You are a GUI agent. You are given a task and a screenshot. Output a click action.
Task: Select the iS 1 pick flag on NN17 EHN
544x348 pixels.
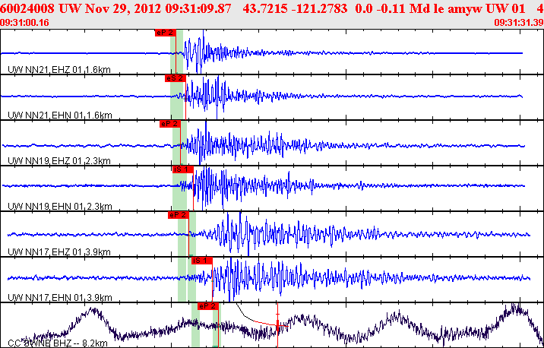click(202, 261)
